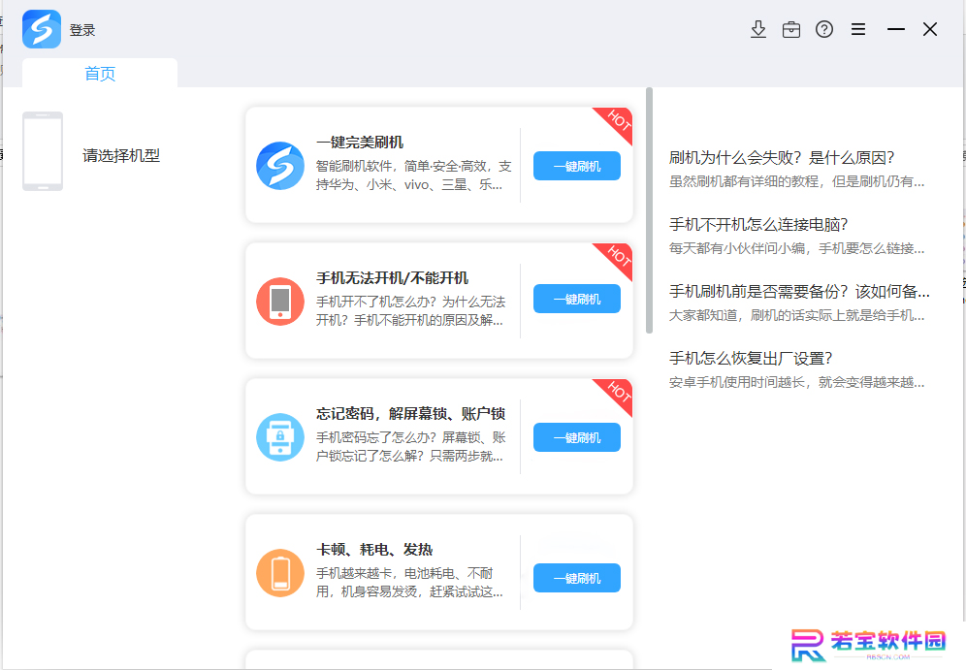Viewport: 966px width, 670px height.
Task: Click description 智能刷机软件，简单·安全·高效
Action: tap(413, 175)
